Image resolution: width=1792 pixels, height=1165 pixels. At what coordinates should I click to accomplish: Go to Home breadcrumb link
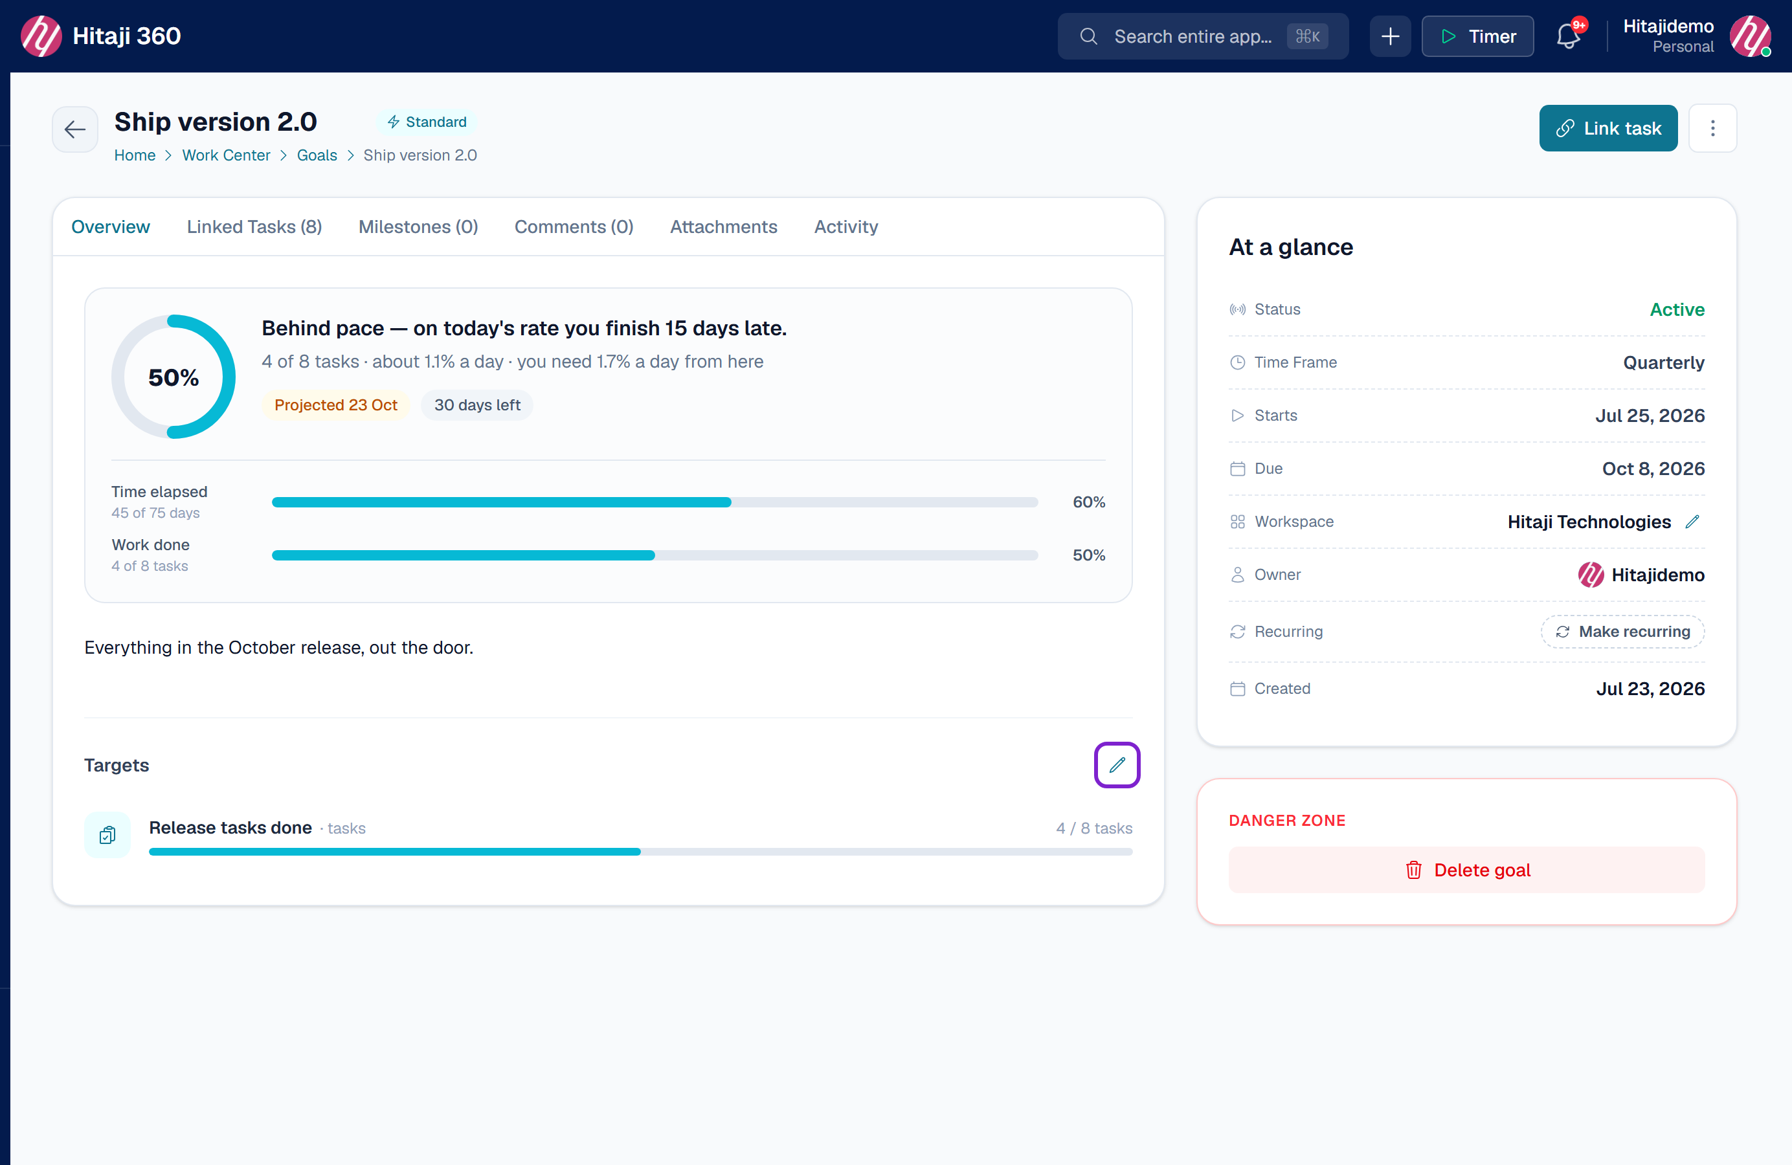pos(135,155)
